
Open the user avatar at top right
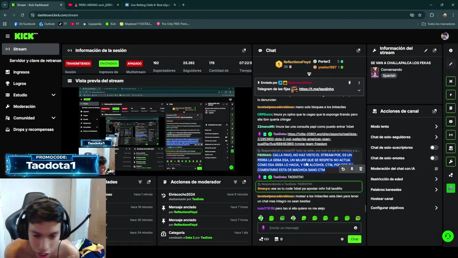(445, 36)
